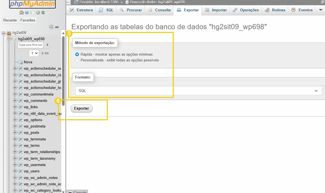Switch to the SQL tab
Screen dimensions: 325x193
(106, 10)
